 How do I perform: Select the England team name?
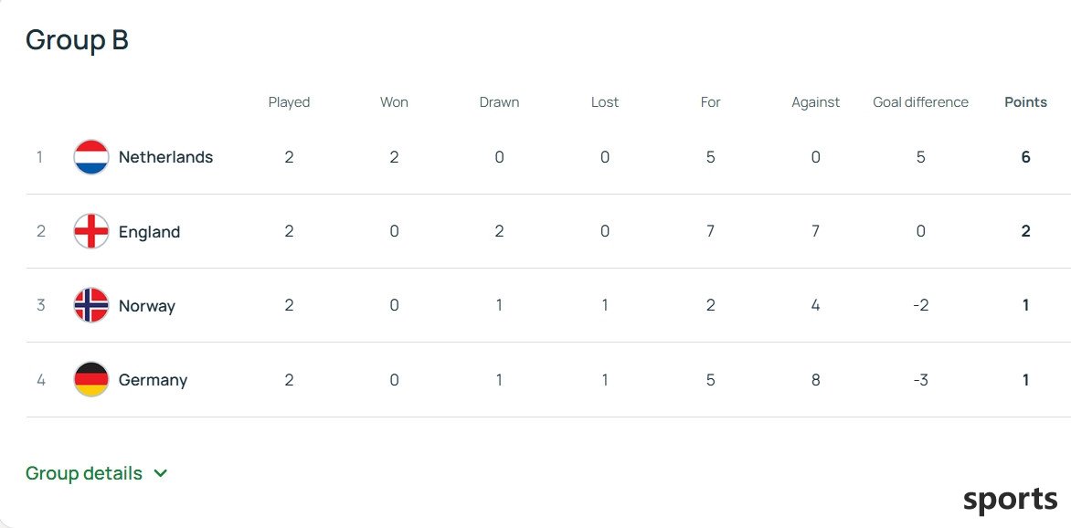point(150,231)
